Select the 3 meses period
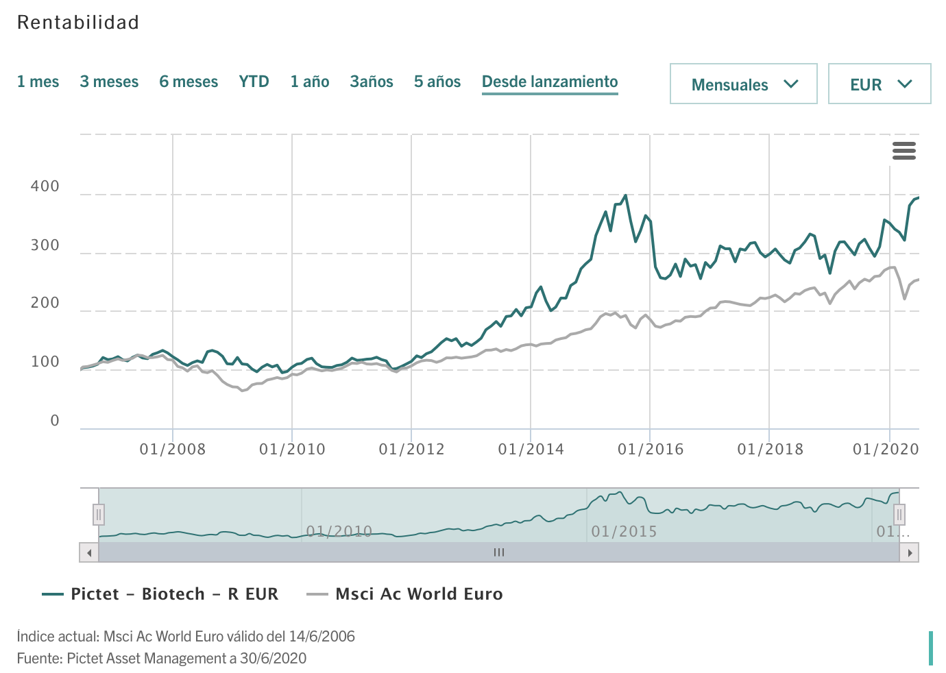This screenshot has height=673, width=946. (109, 82)
